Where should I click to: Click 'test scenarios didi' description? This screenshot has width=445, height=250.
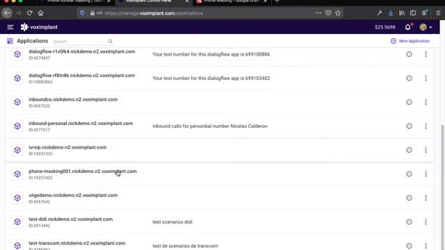point(172,222)
